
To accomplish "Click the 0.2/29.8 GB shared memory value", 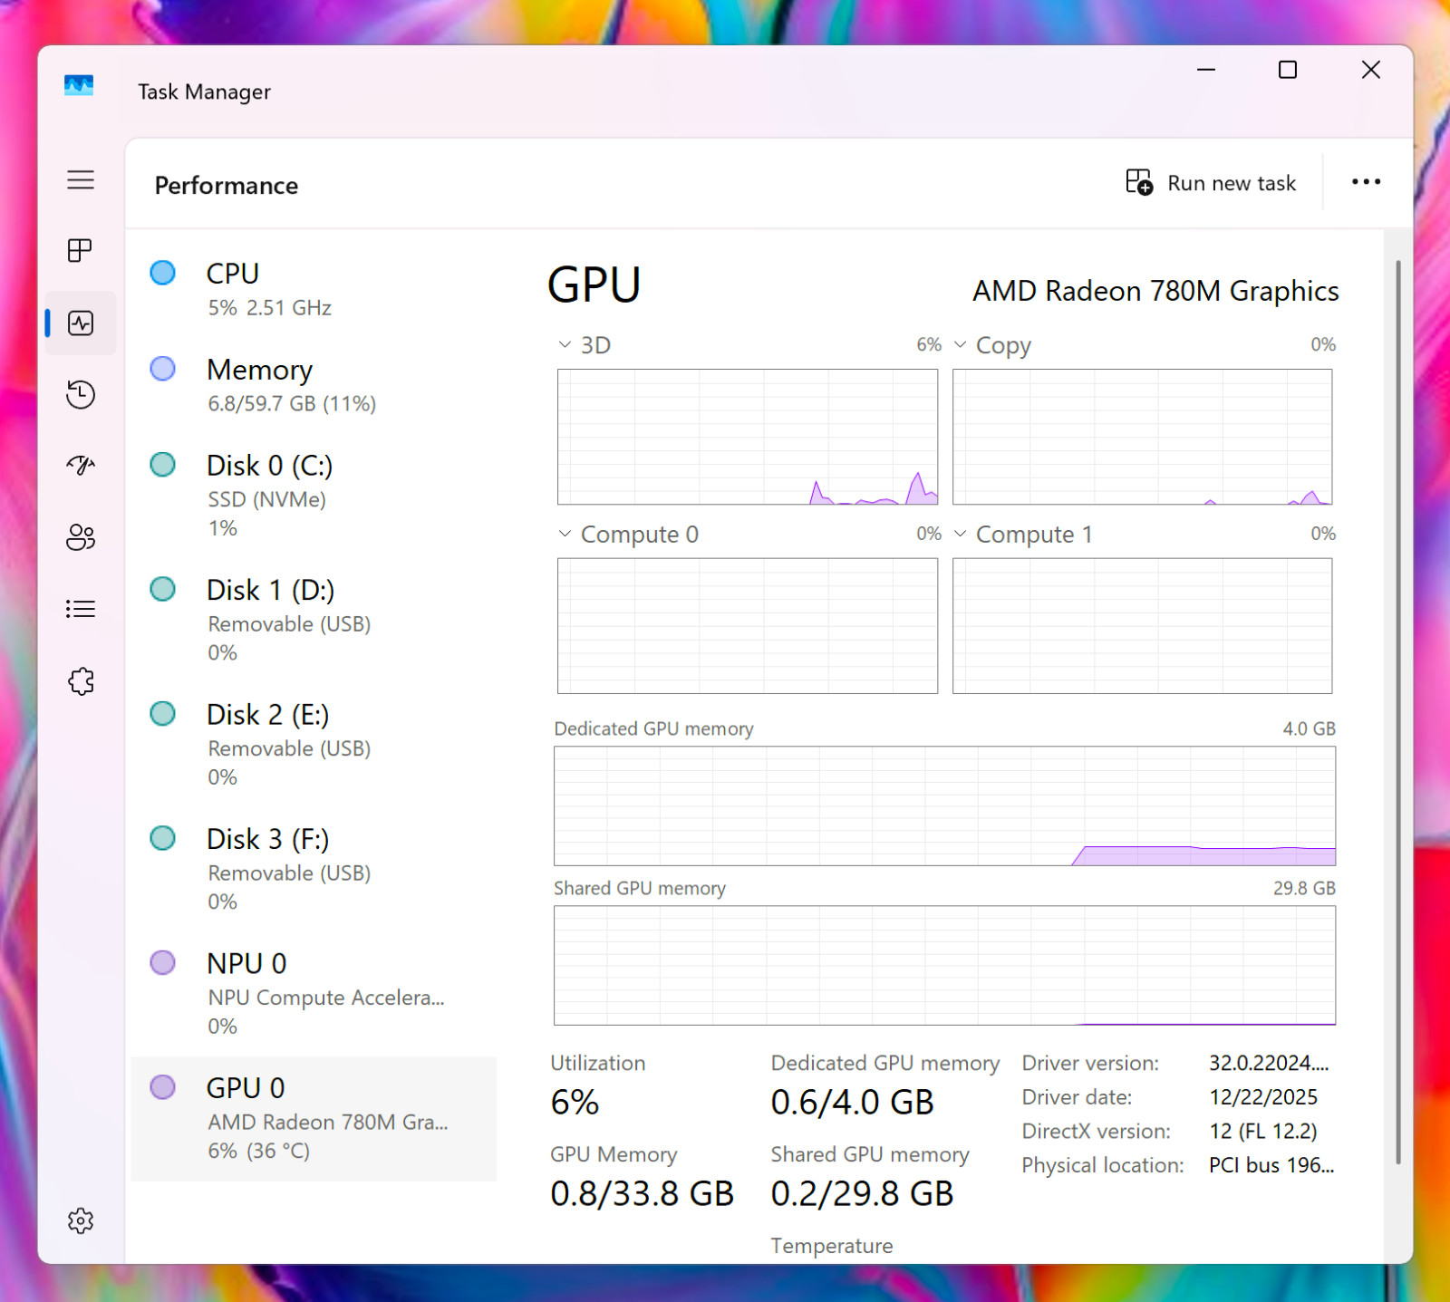I will pos(862,1194).
